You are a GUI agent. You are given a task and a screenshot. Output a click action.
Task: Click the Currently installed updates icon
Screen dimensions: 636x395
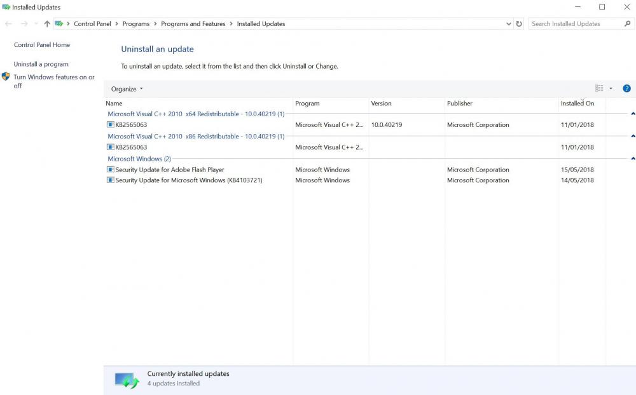click(127, 380)
